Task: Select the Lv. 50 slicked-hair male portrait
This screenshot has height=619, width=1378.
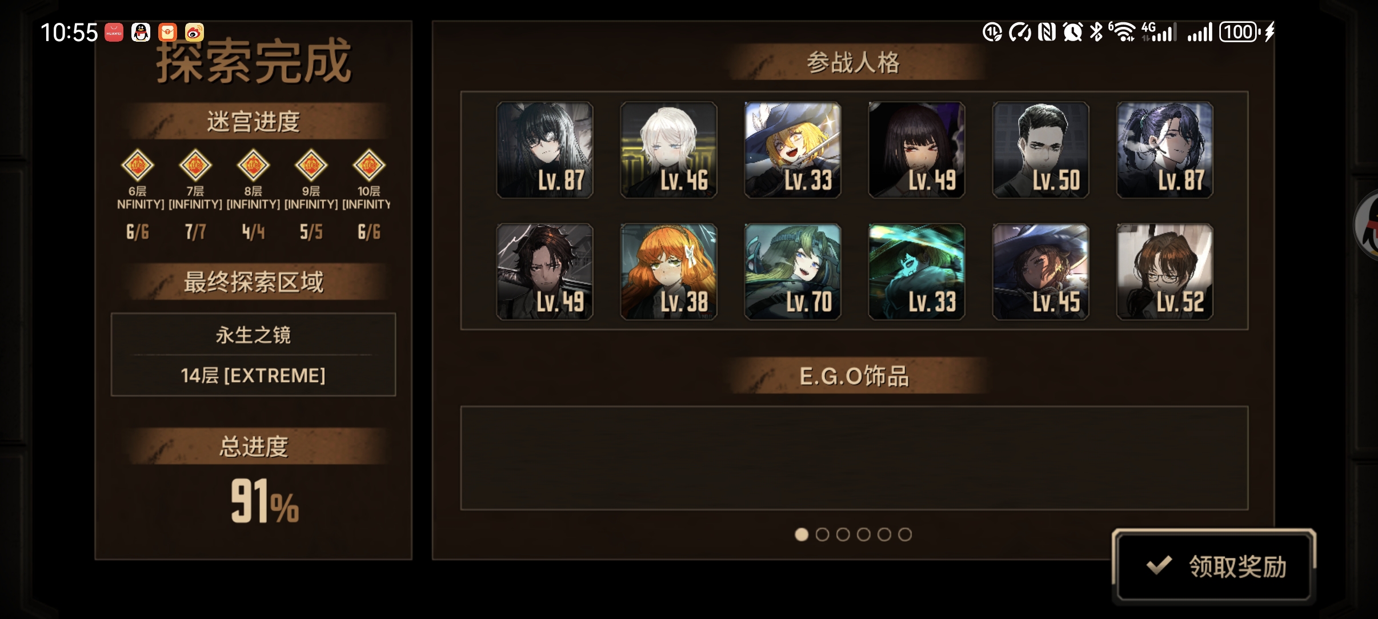Action: tap(1040, 150)
